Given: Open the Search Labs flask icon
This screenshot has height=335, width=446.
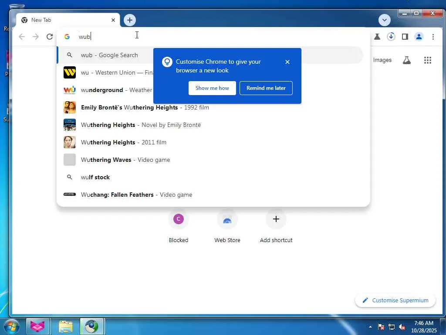Looking at the screenshot, I should pos(406,60).
